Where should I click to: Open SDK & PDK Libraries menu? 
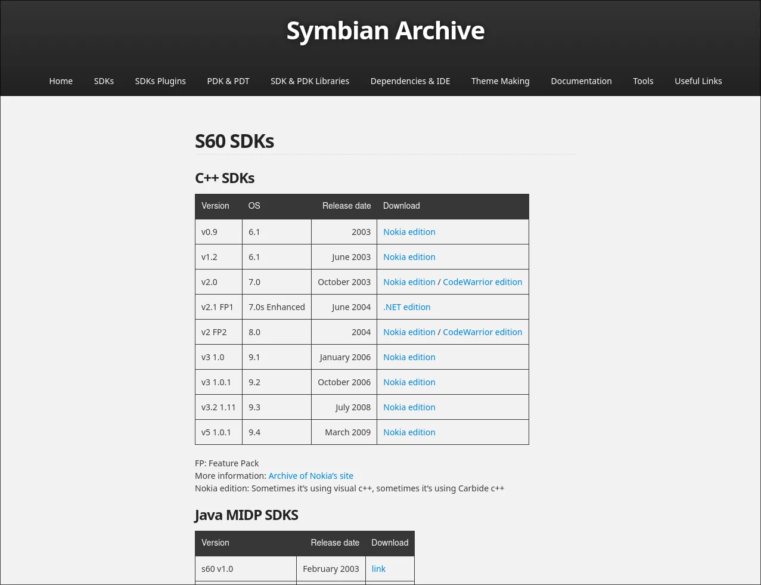[310, 81]
